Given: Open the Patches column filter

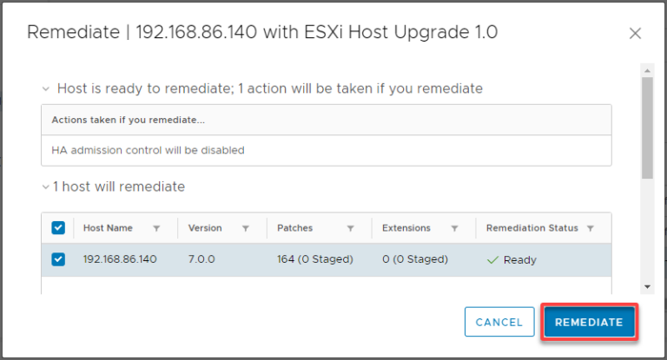Looking at the screenshot, I should click(350, 229).
